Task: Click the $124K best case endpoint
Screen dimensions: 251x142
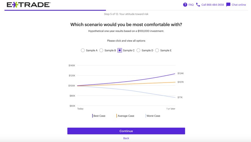Action: click(180, 73)
